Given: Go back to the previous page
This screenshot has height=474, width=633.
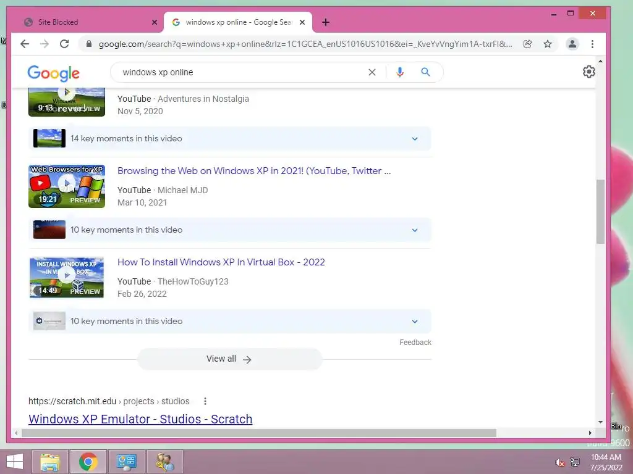Looking at the screenshot, I should point(25,44).
